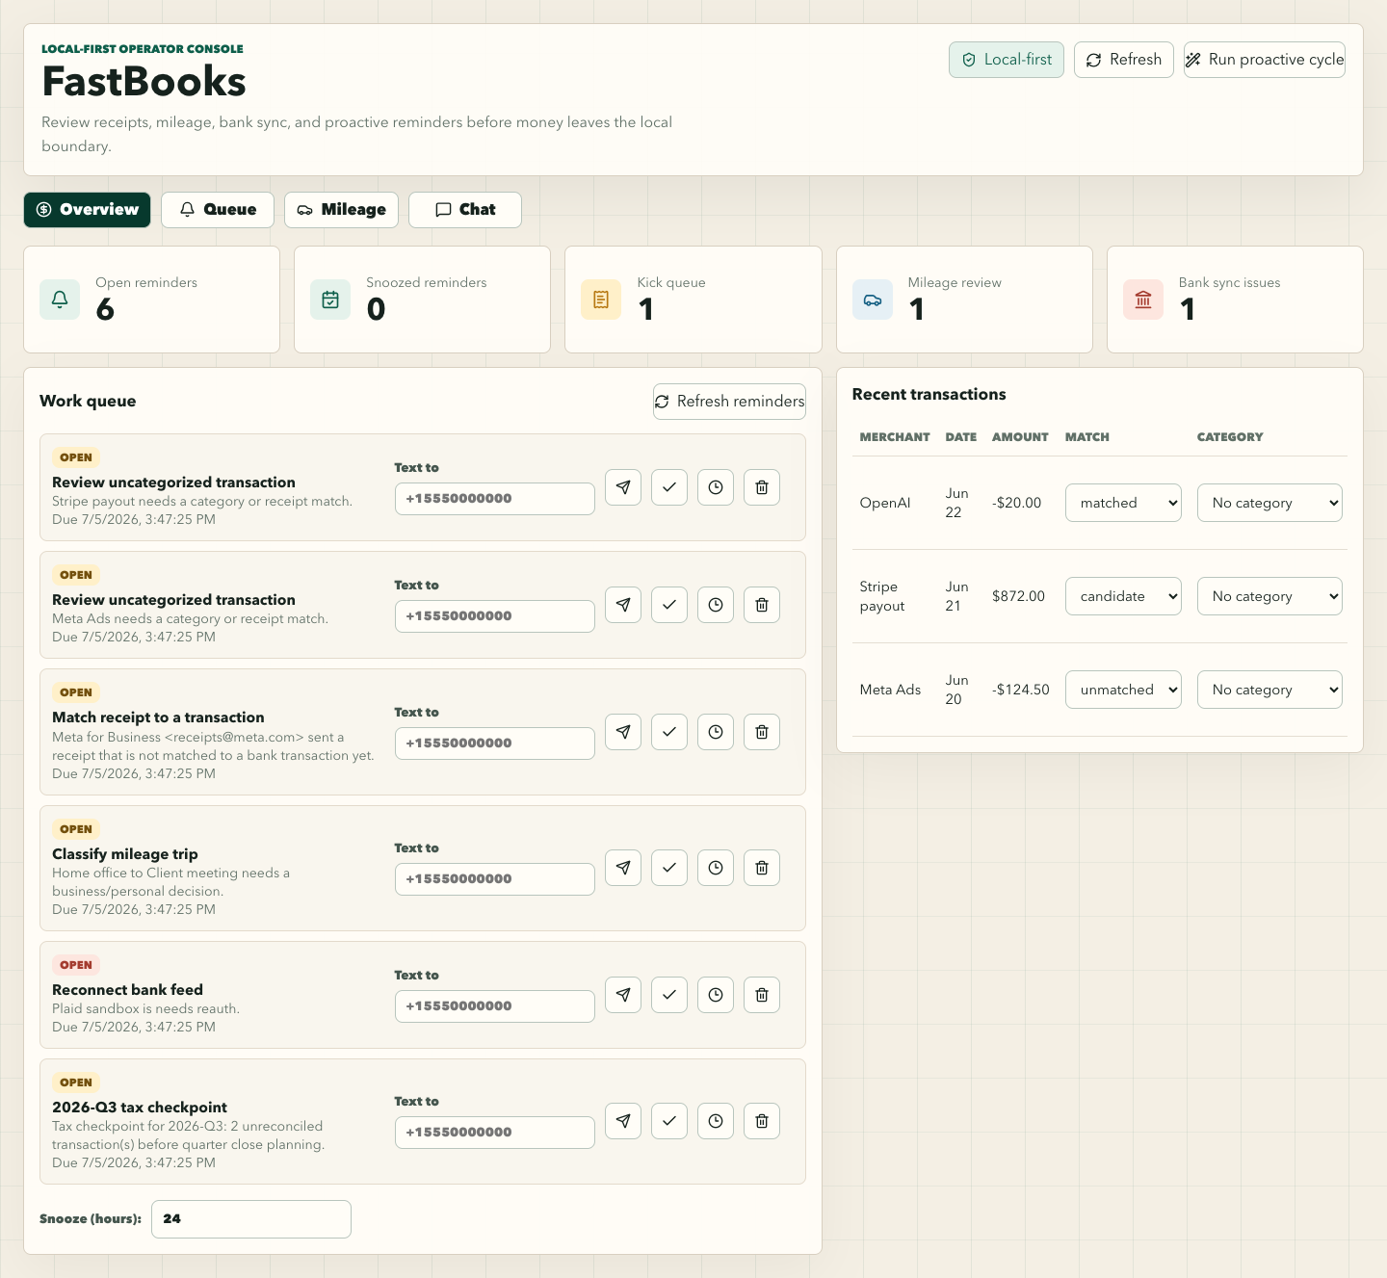Mark Stripe payout reminder as done
Screen dimensions: 1387x1278
tap(669, 487)
